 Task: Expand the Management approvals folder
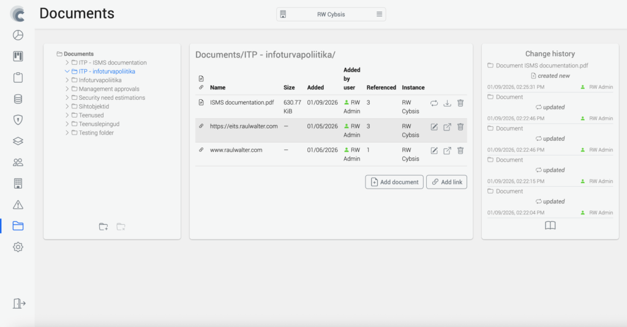pos(67,89)
